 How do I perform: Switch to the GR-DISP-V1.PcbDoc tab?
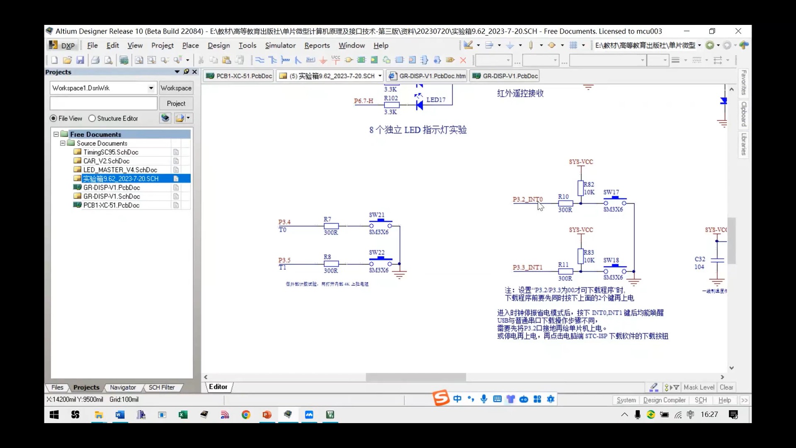(x=505, y=76)
